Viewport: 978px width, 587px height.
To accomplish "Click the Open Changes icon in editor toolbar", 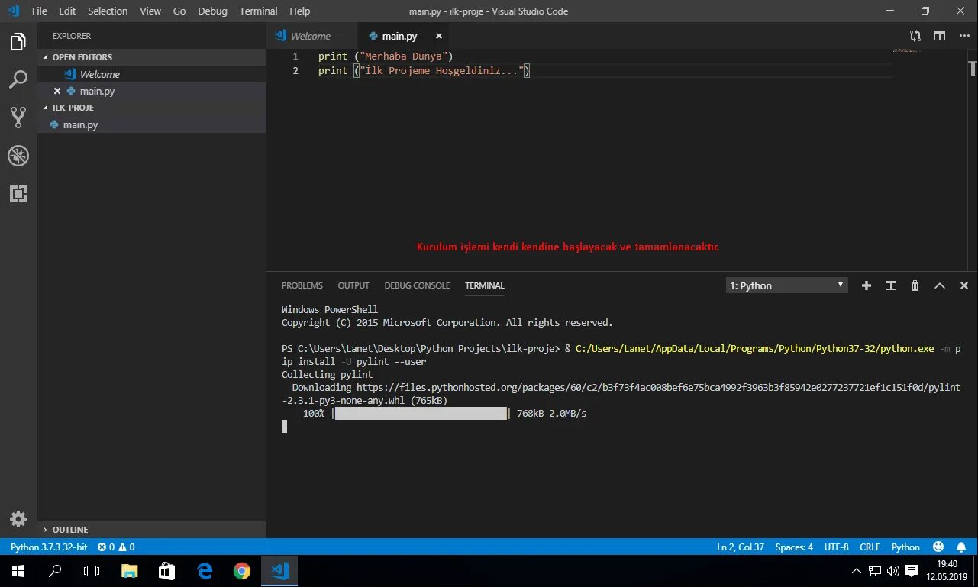I will tap(915, 36).
